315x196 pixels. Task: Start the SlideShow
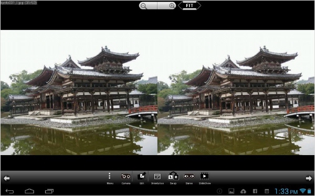pyautogui.click(x=205, y=178)
